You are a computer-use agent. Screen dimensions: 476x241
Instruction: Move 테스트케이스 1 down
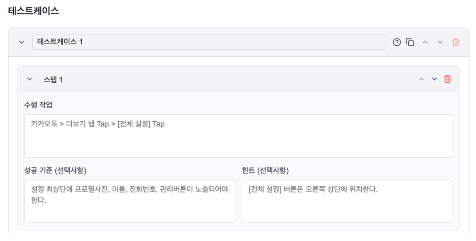coord(440,42)
